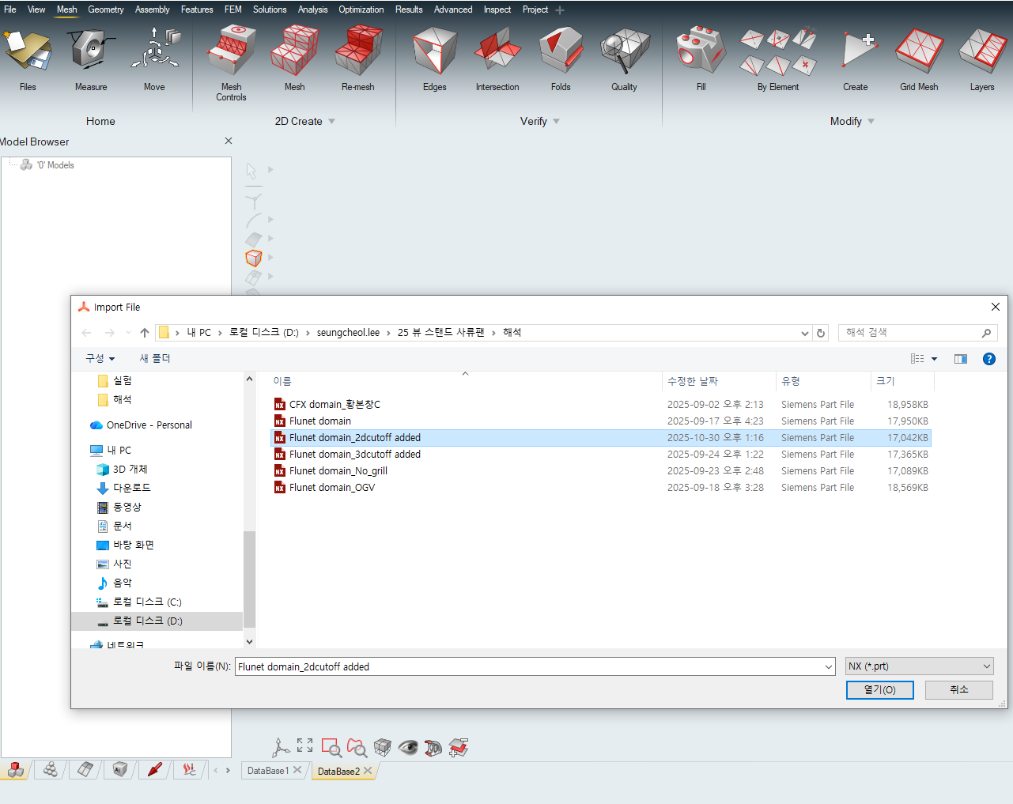
Task: Click the 해석 검색 search field
Action: pyautogui.click(x=918, y=333)
